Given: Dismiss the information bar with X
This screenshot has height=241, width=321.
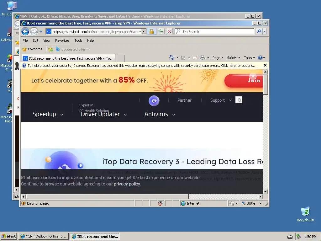Looking at the screenshot, I should click(x=265, y=65).
